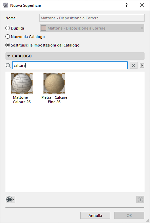Viewport: 150px width, 223px height.
Task: Select Sostituisci le Impostazioni dal Catalogo
Action: coord(7,45)
